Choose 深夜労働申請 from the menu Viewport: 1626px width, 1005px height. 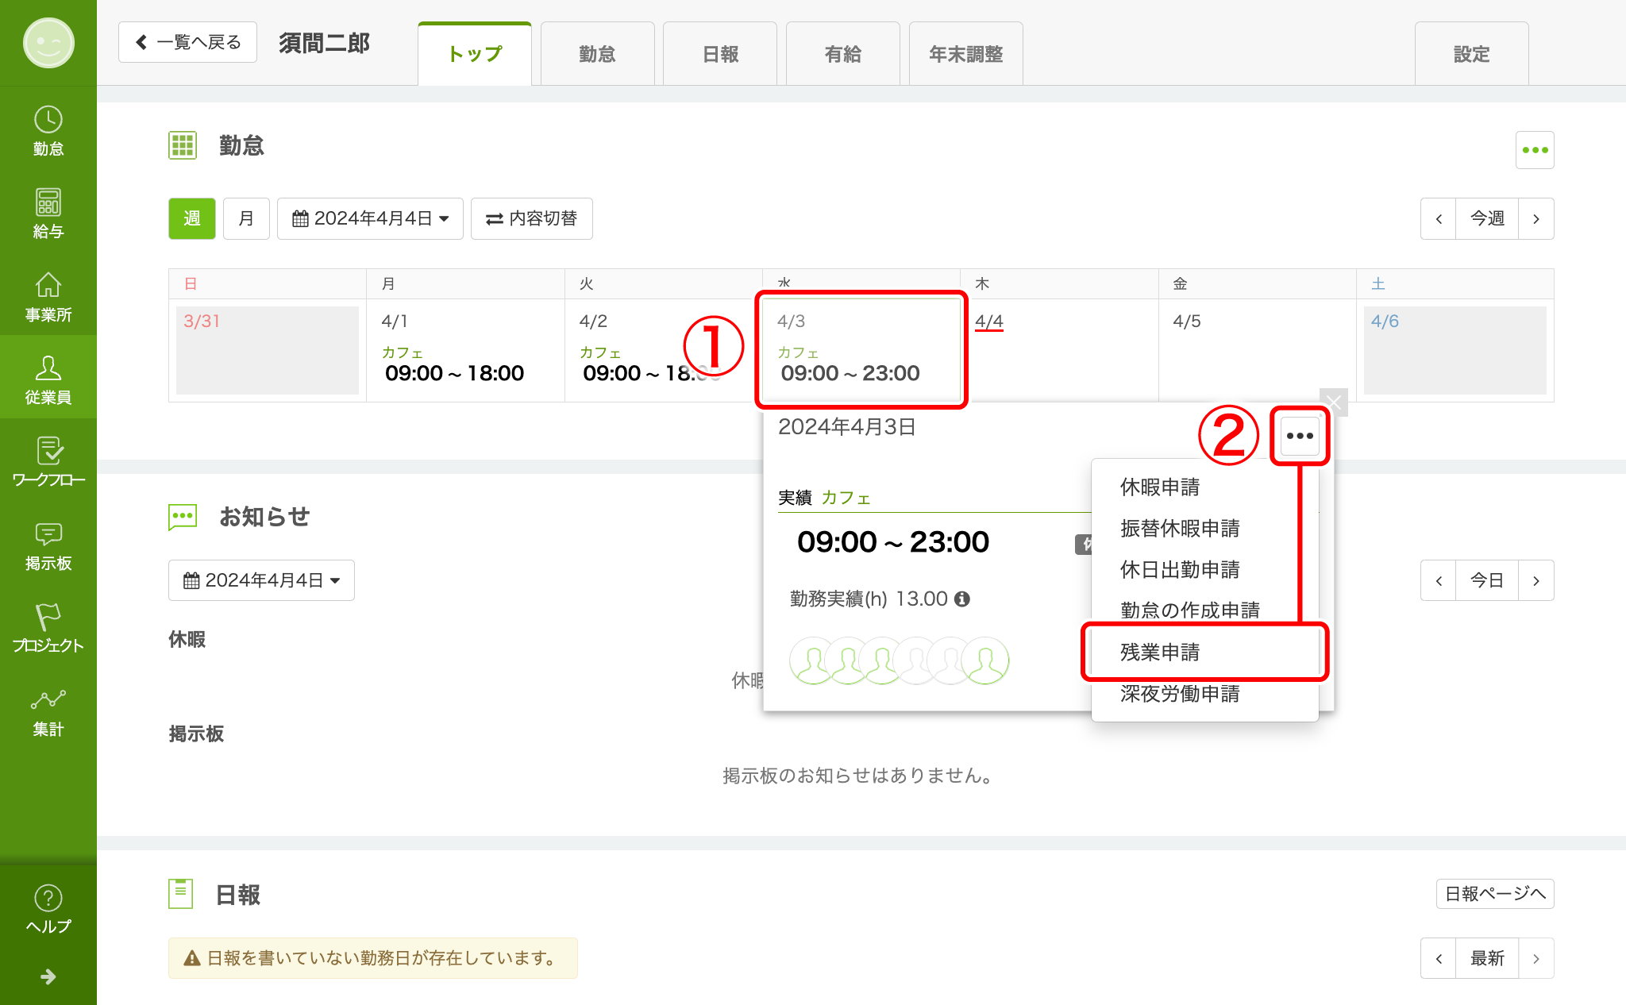click(x=1205, y=693)
